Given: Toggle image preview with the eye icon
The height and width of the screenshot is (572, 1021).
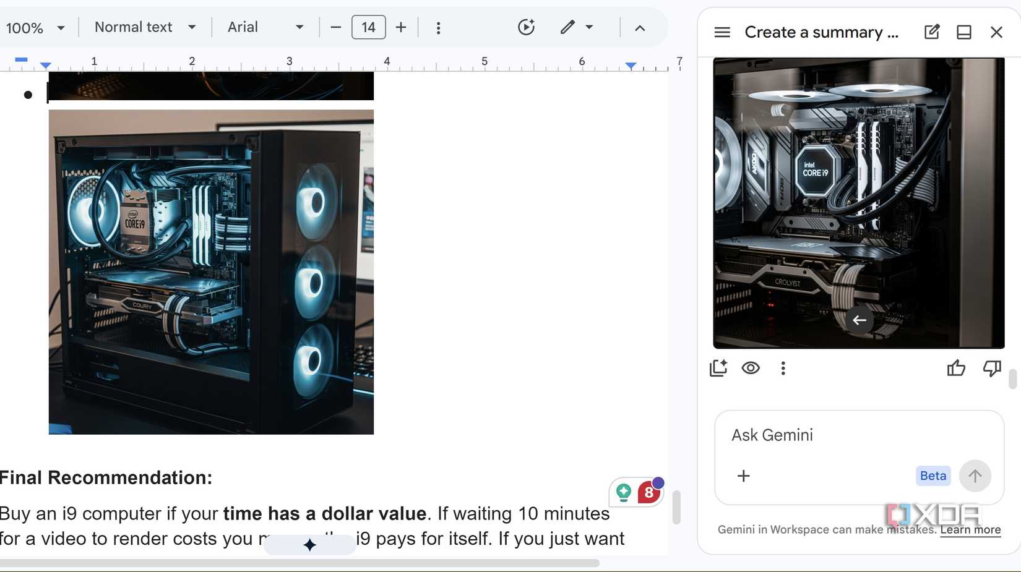Looking at the screenshot, I should click(751, 369).
